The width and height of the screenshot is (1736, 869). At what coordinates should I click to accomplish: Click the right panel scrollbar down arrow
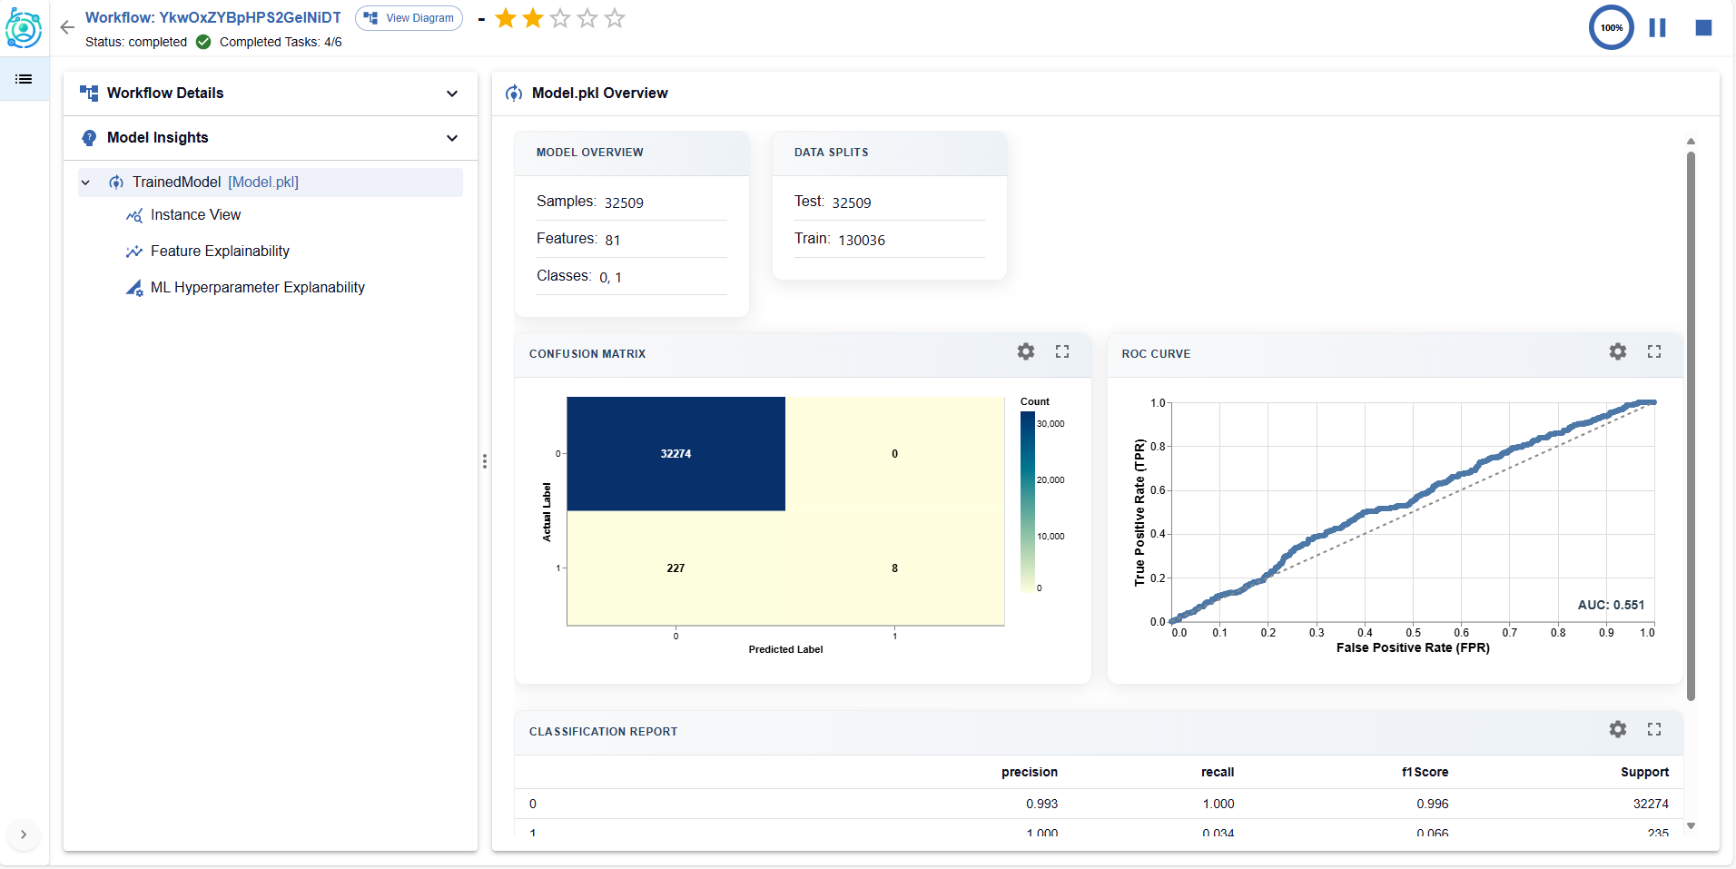(1692, 825)
